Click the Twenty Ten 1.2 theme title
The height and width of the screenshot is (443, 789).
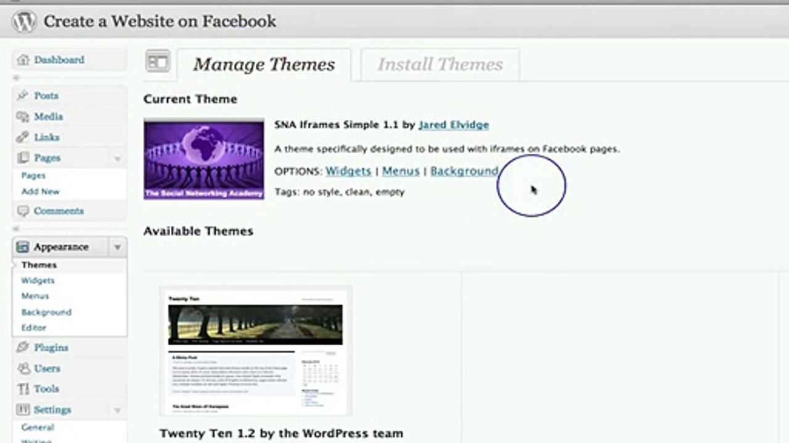pyautogui.click(x=281, y=434)
